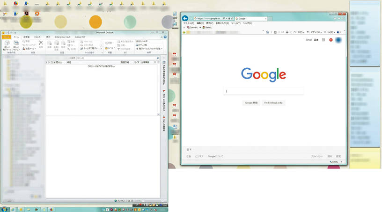This screenshot has height=212, width=382.
Task: Click inside the Google search input field
Action: pos(264,91)
